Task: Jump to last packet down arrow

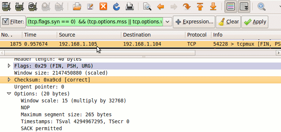Action: pos(213,7)
